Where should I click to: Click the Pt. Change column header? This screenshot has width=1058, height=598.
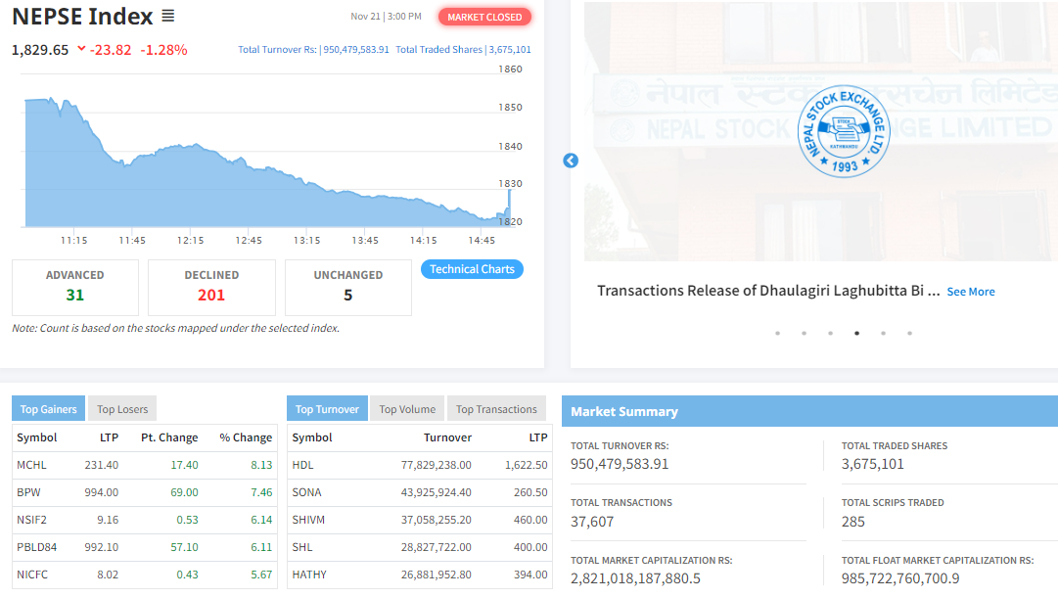tap(169, 437)
